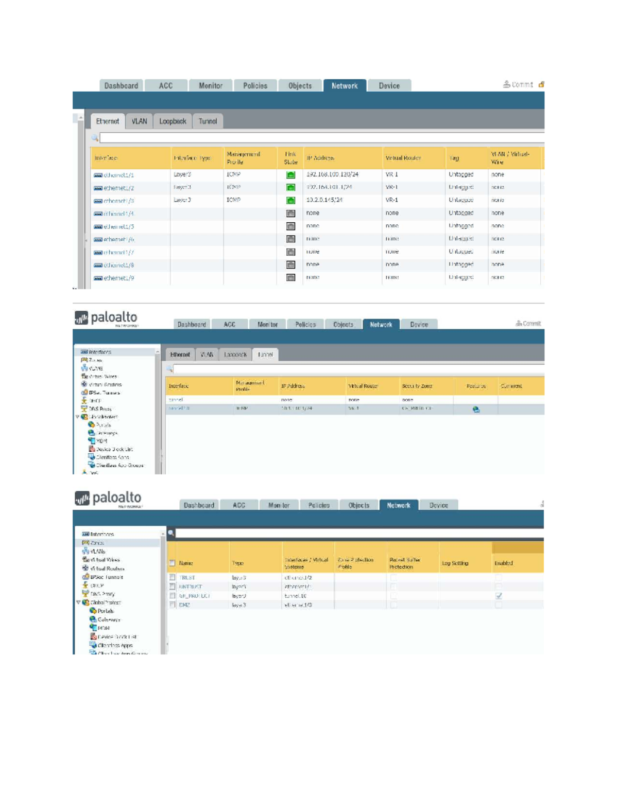The image size is (618, 799).
Task: Open the ethernet1/2 interface link
Action: click(119, 188)
